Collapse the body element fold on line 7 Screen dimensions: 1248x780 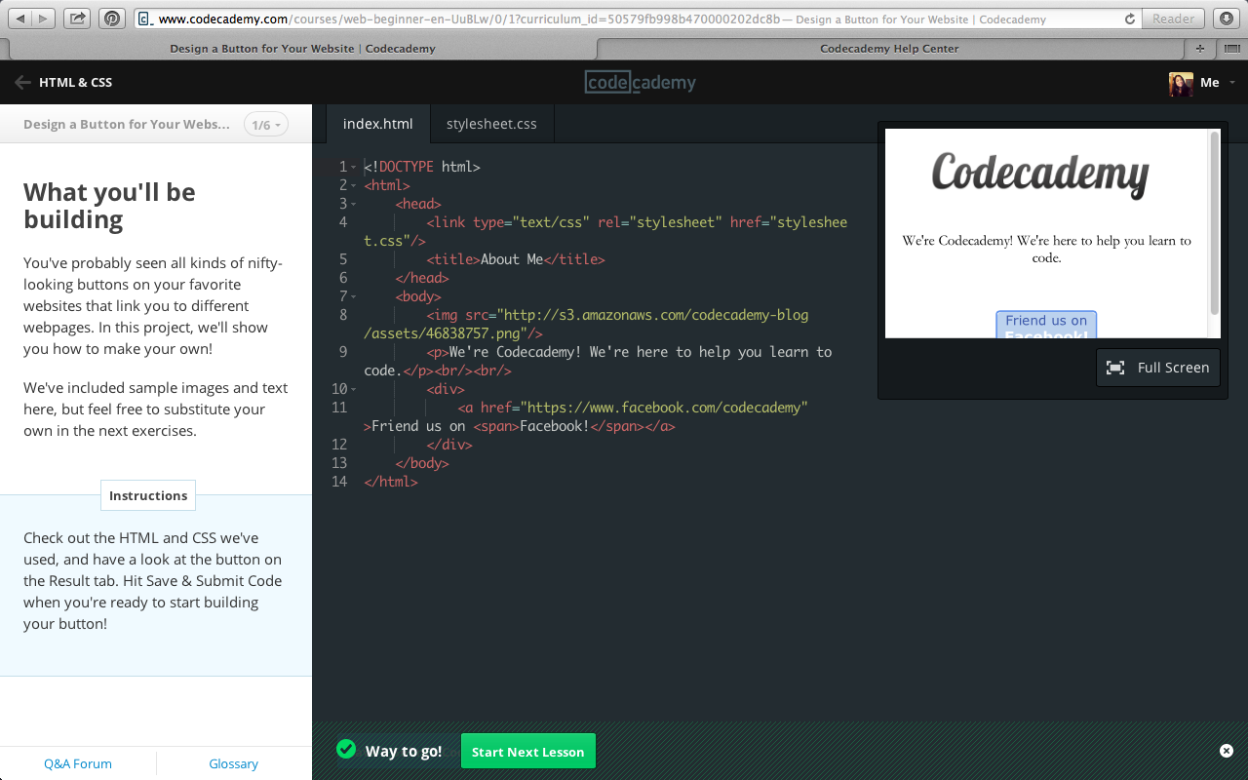(353, 296)
